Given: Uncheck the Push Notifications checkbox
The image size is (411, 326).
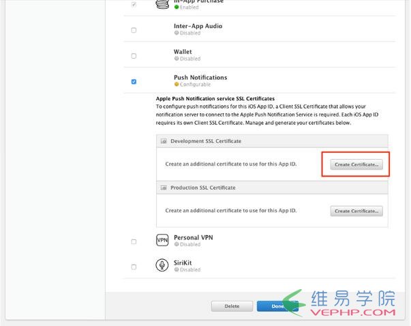Looking at the screenshot, I should [x=134, y=82].
